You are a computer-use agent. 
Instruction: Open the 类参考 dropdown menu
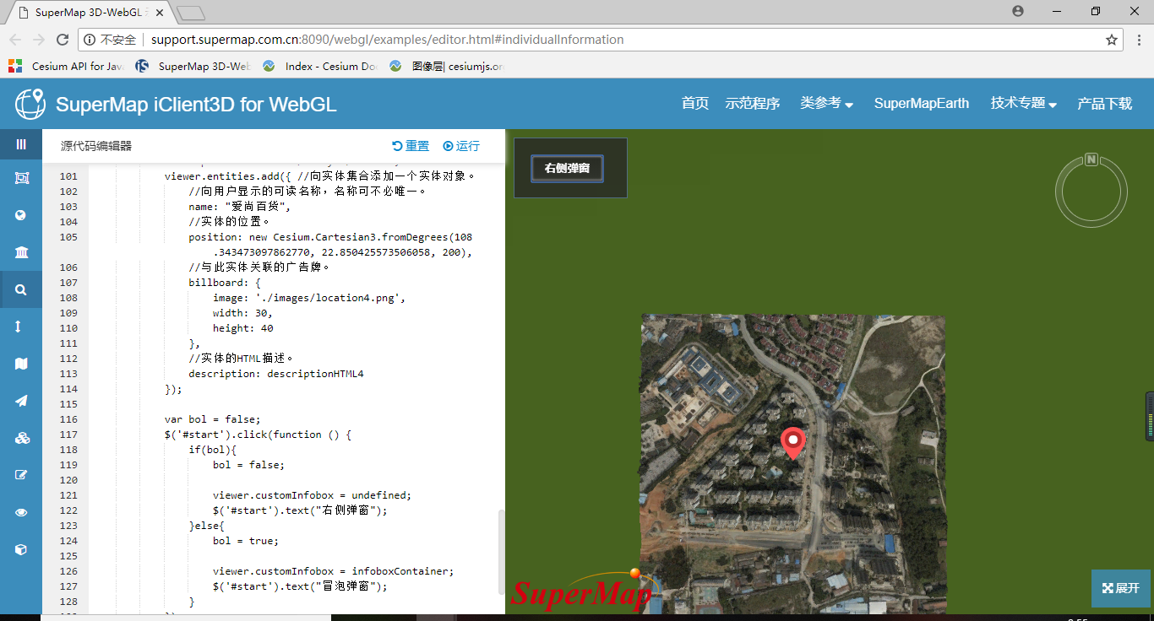tap(826, 103)
